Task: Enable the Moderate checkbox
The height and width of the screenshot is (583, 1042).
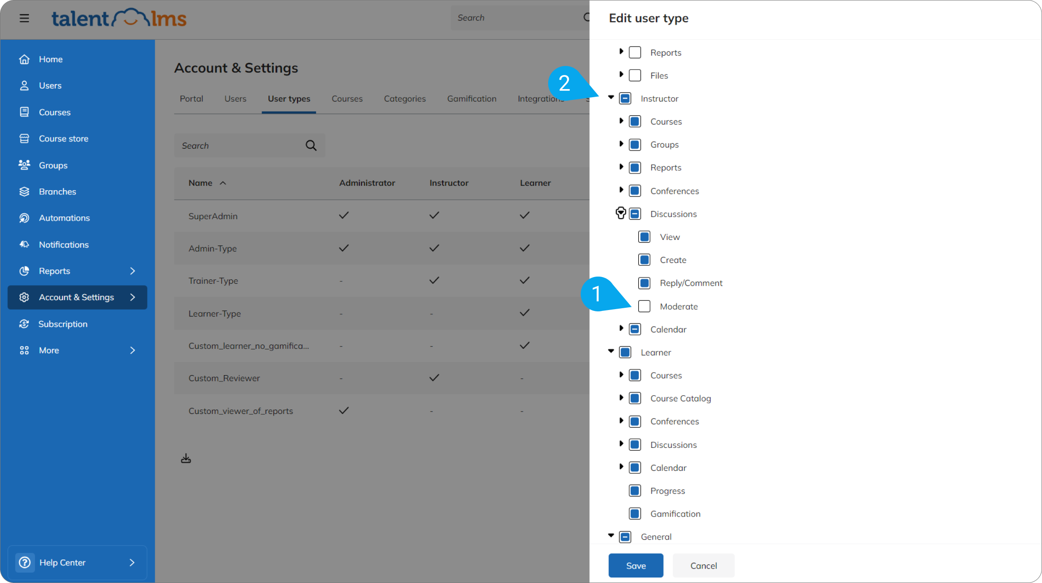Action: (x=645, y=306)
